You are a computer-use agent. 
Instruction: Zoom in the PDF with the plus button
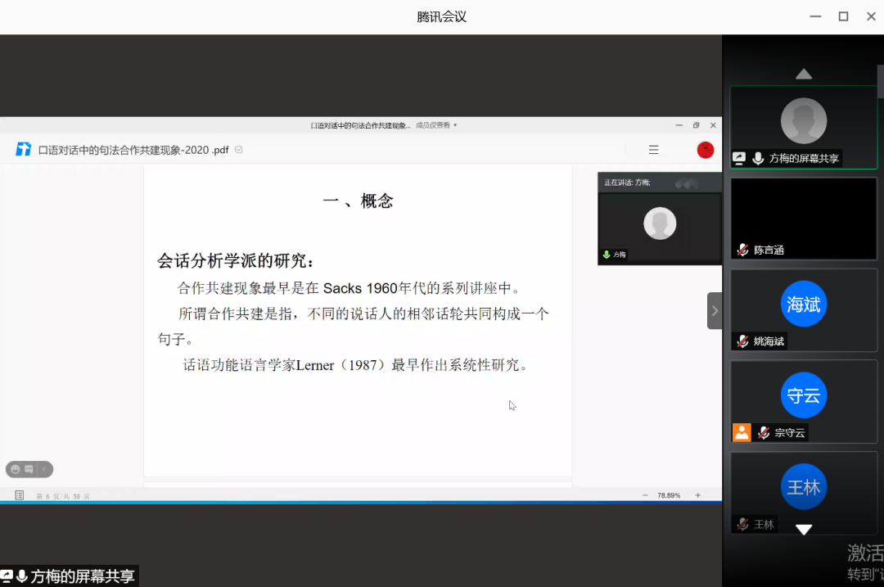(x=698, y=495)
